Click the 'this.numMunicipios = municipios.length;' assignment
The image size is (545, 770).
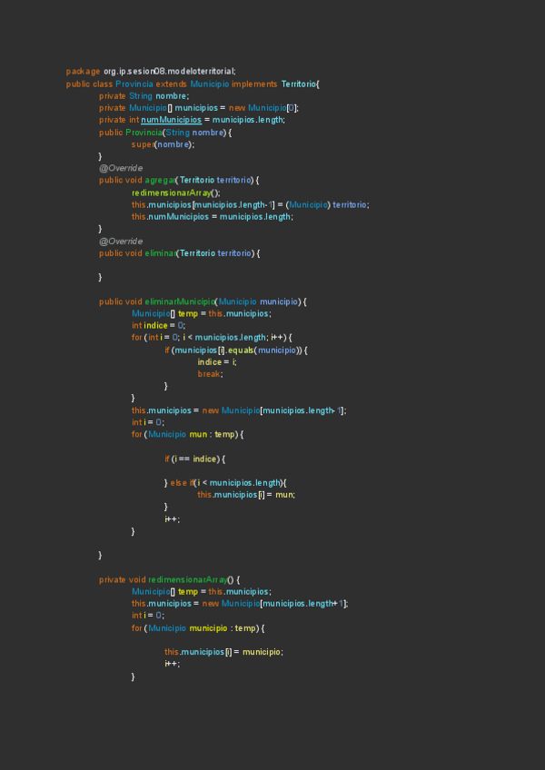coord(213,216)
